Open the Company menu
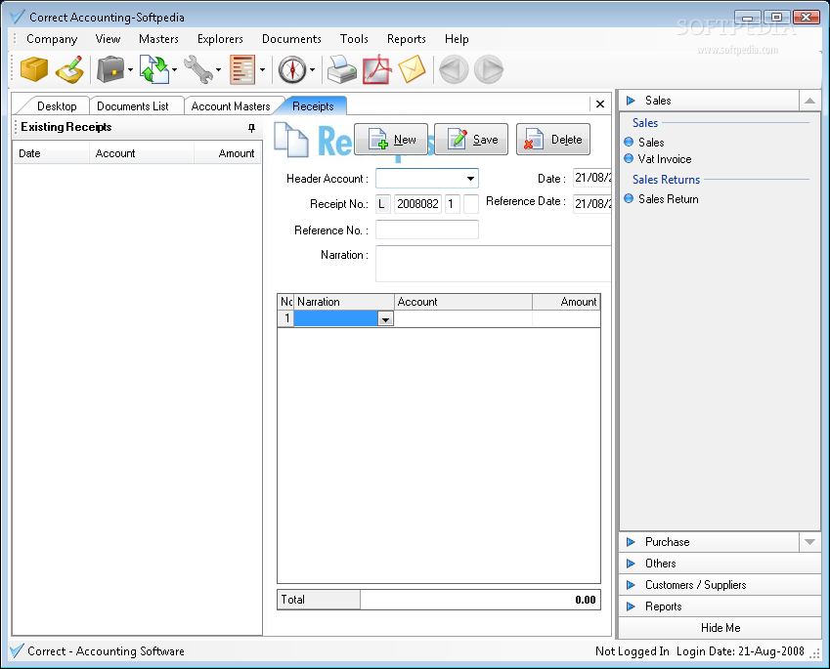The width and height of the screenshot is (830, 669). [x=52, y=39]
